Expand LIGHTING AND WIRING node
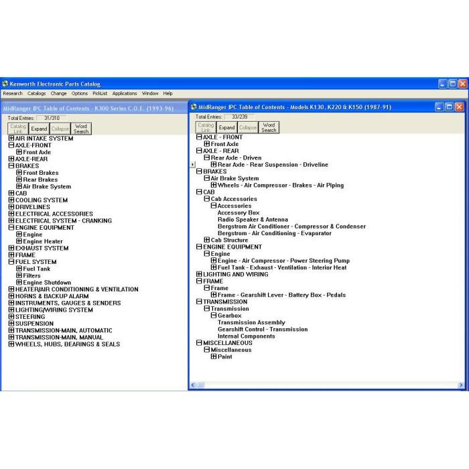The height and width of the screenshot is (469, 469). [x=199, y=274]
